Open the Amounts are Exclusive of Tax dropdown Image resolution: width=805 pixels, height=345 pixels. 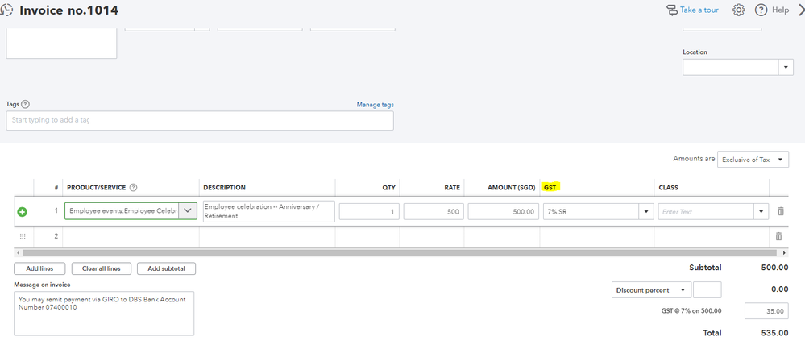click(753, 160)
